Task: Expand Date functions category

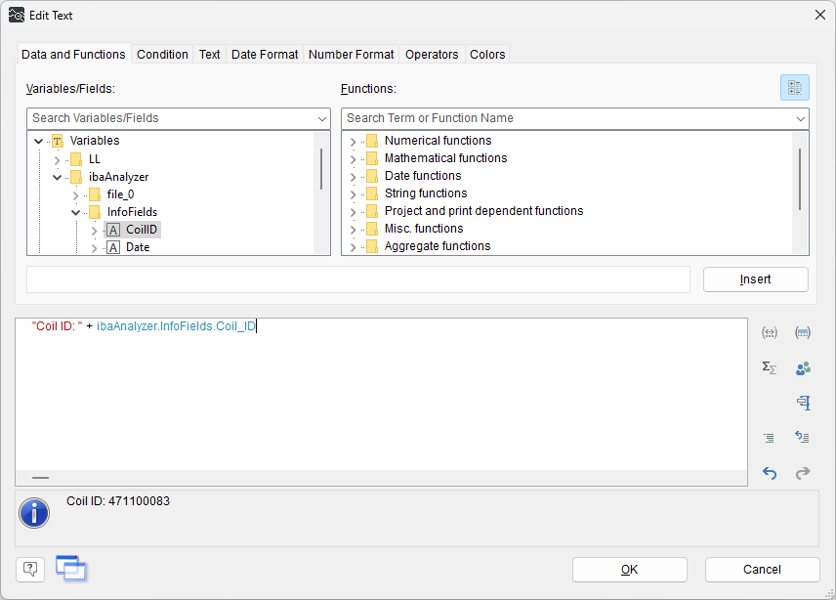Action: (353, 177)
